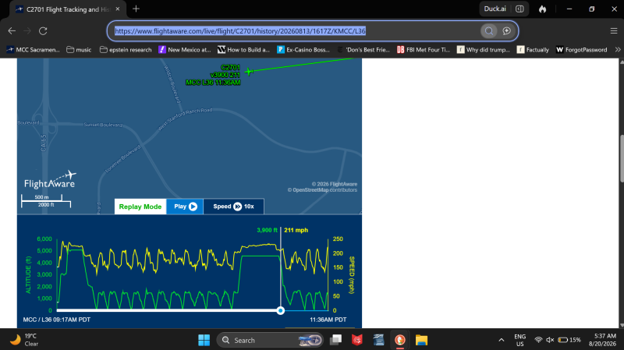Select the C2701 Flight Tracking tab
The image size is (624, 350).
tap(68, 9)
